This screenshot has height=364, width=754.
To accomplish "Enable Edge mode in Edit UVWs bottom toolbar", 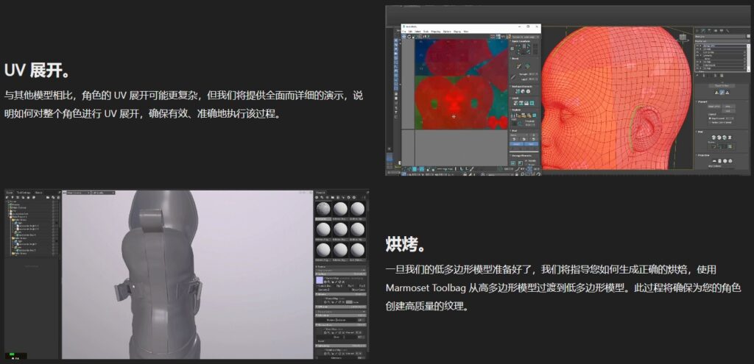I will pyautogui.click(x=409, y=169).
